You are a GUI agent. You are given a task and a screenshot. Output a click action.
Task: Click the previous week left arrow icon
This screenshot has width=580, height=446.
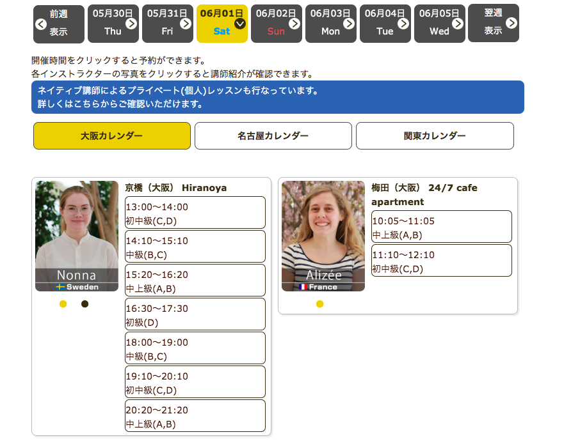pos(41,24)
